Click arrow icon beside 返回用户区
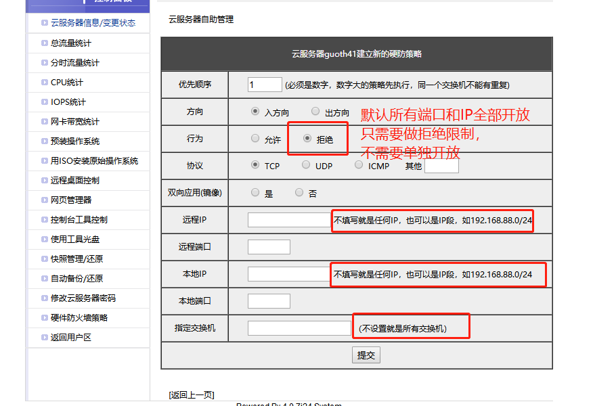This screenshot has width=593, height=406. pyautogui.click(x=44, y=338)
